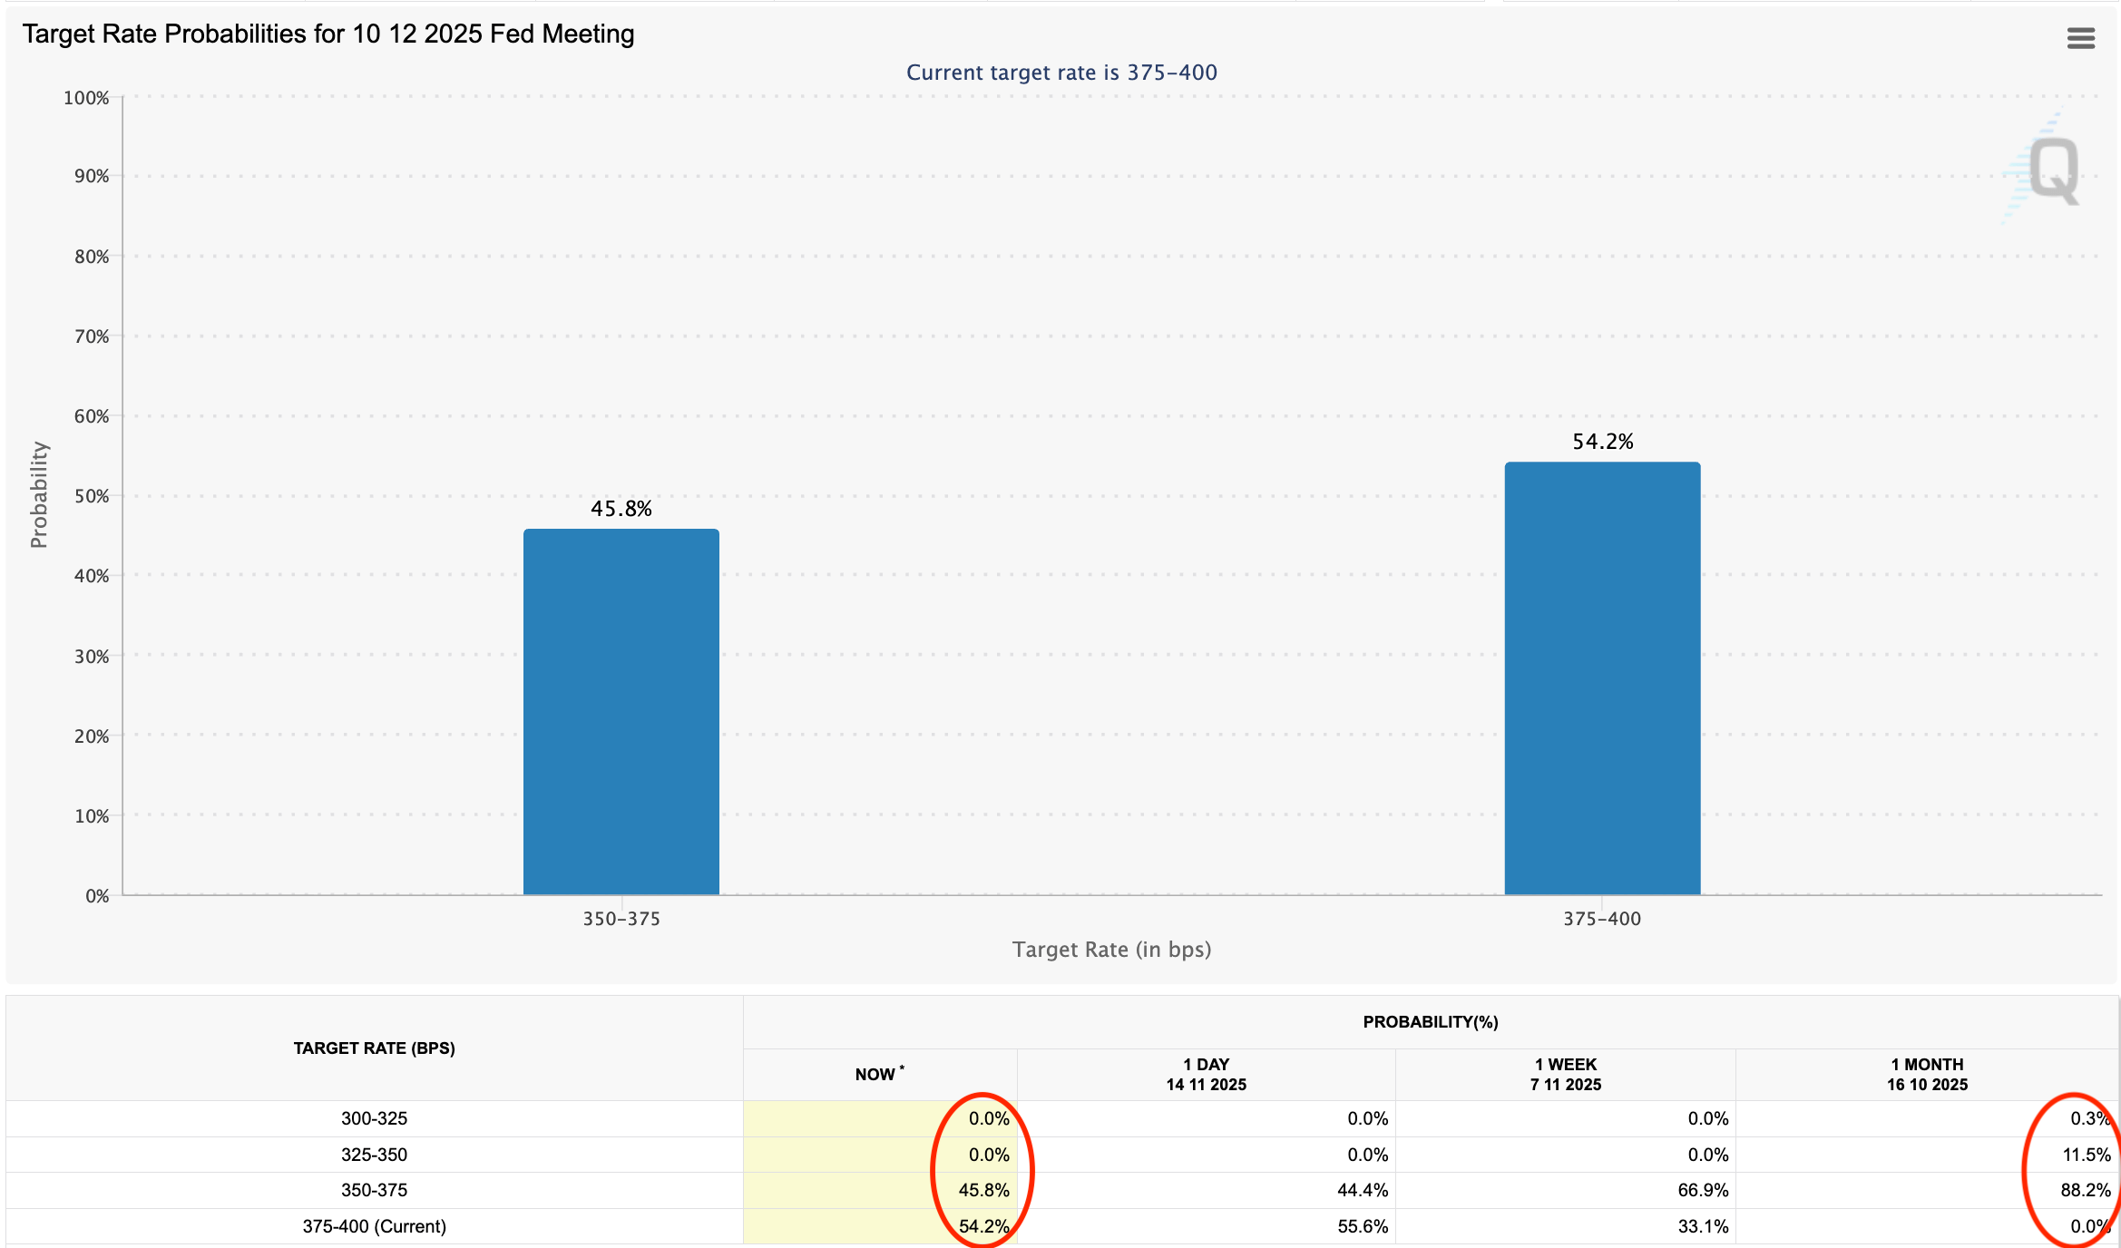Click the TARGET RATE (BPS) header
Image resolution: width=2121 pixels, height=1248 pixels.
pos(374,1048)
